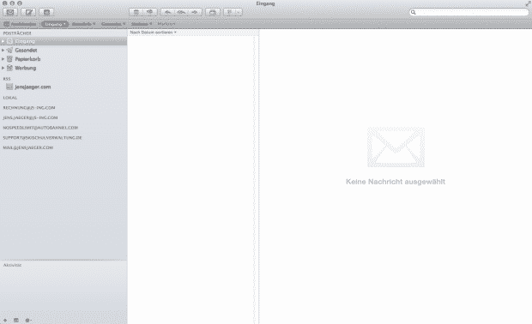Click the Forward arrow toolbar icon

(x=195, y=12)
